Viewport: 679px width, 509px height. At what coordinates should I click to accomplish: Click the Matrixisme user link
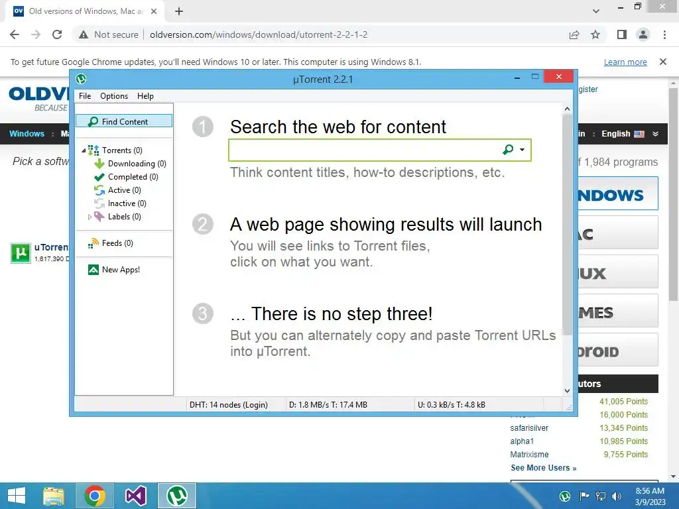click(x=529, y=455)
